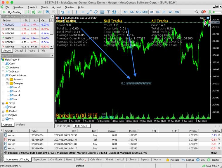Expand the Examples folder

(7, 84)
